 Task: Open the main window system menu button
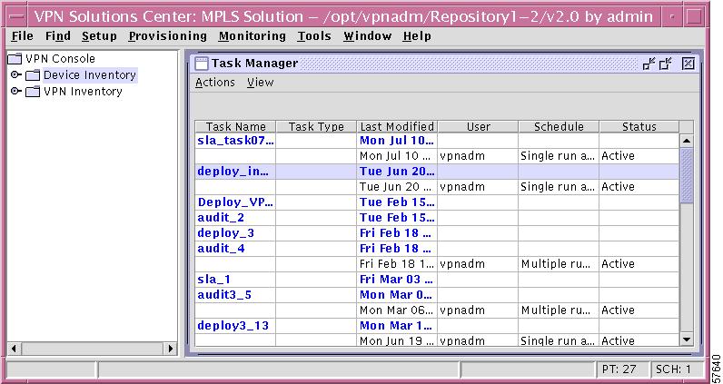17,17
